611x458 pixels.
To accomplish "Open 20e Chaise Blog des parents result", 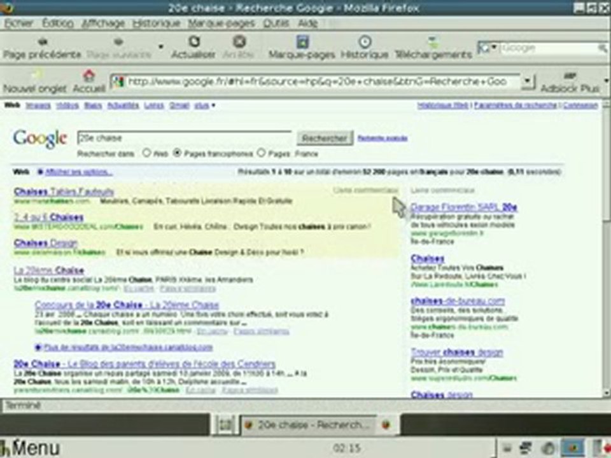I will [x=144, y=364].
